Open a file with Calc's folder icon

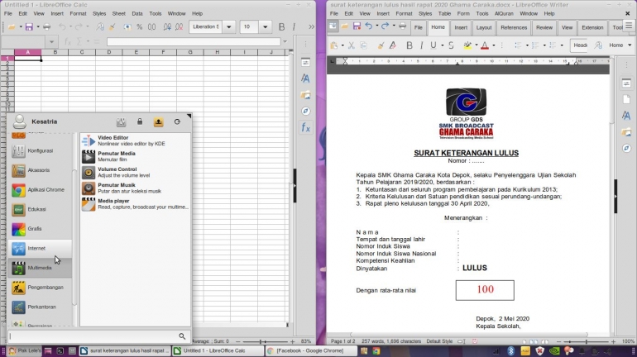pos(12,26)
